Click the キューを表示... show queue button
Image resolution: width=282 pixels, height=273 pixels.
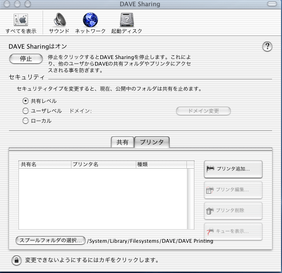click(x=233, y=231)
